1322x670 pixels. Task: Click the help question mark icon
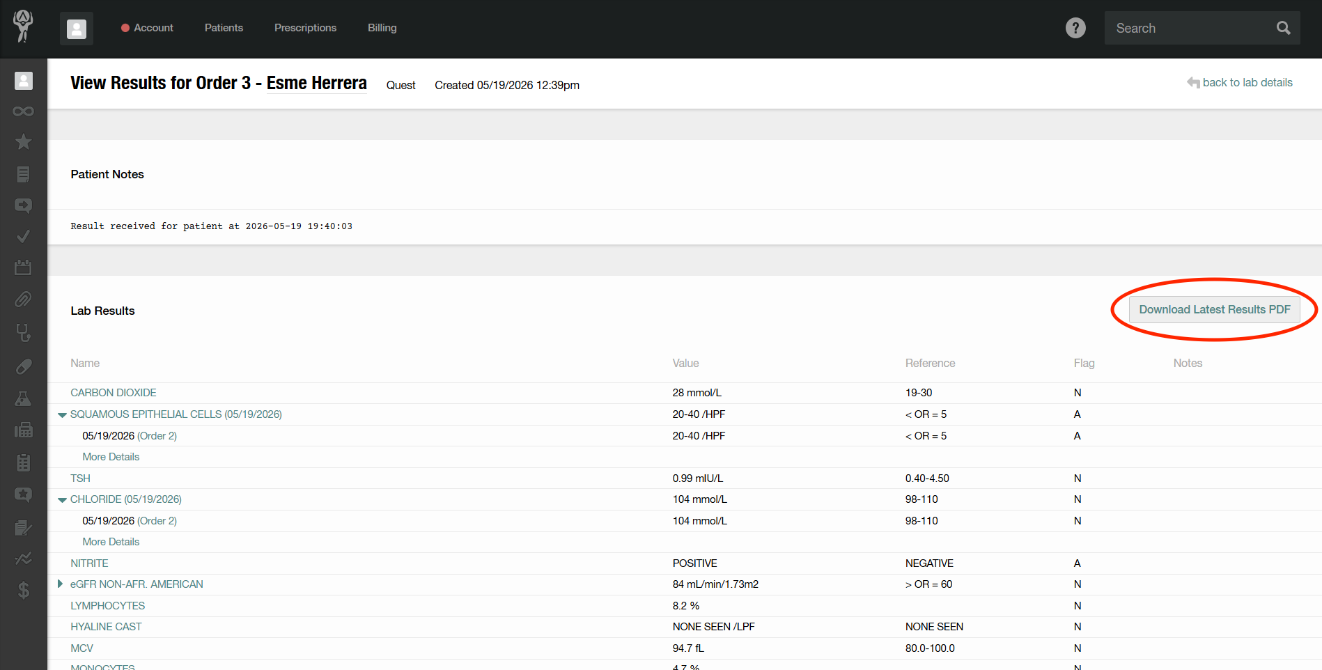point(1075,28)
